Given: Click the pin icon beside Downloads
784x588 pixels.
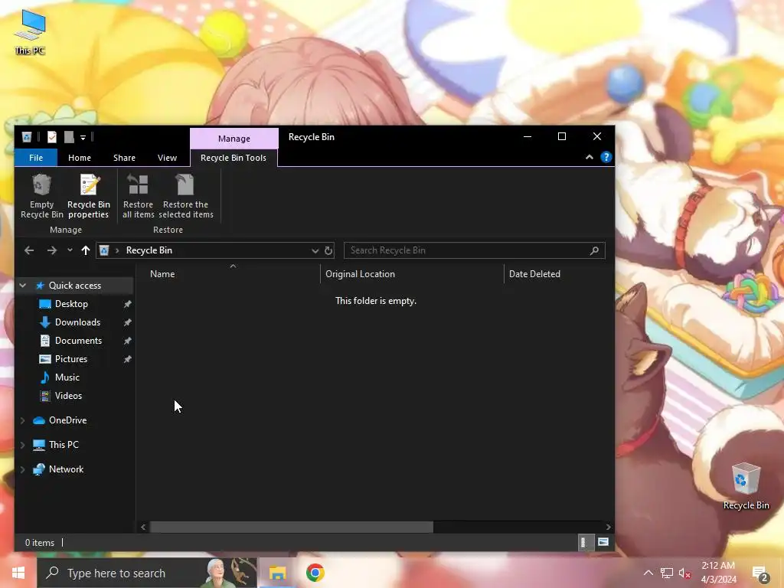Looking at the screenshot, I should [128, 322].
